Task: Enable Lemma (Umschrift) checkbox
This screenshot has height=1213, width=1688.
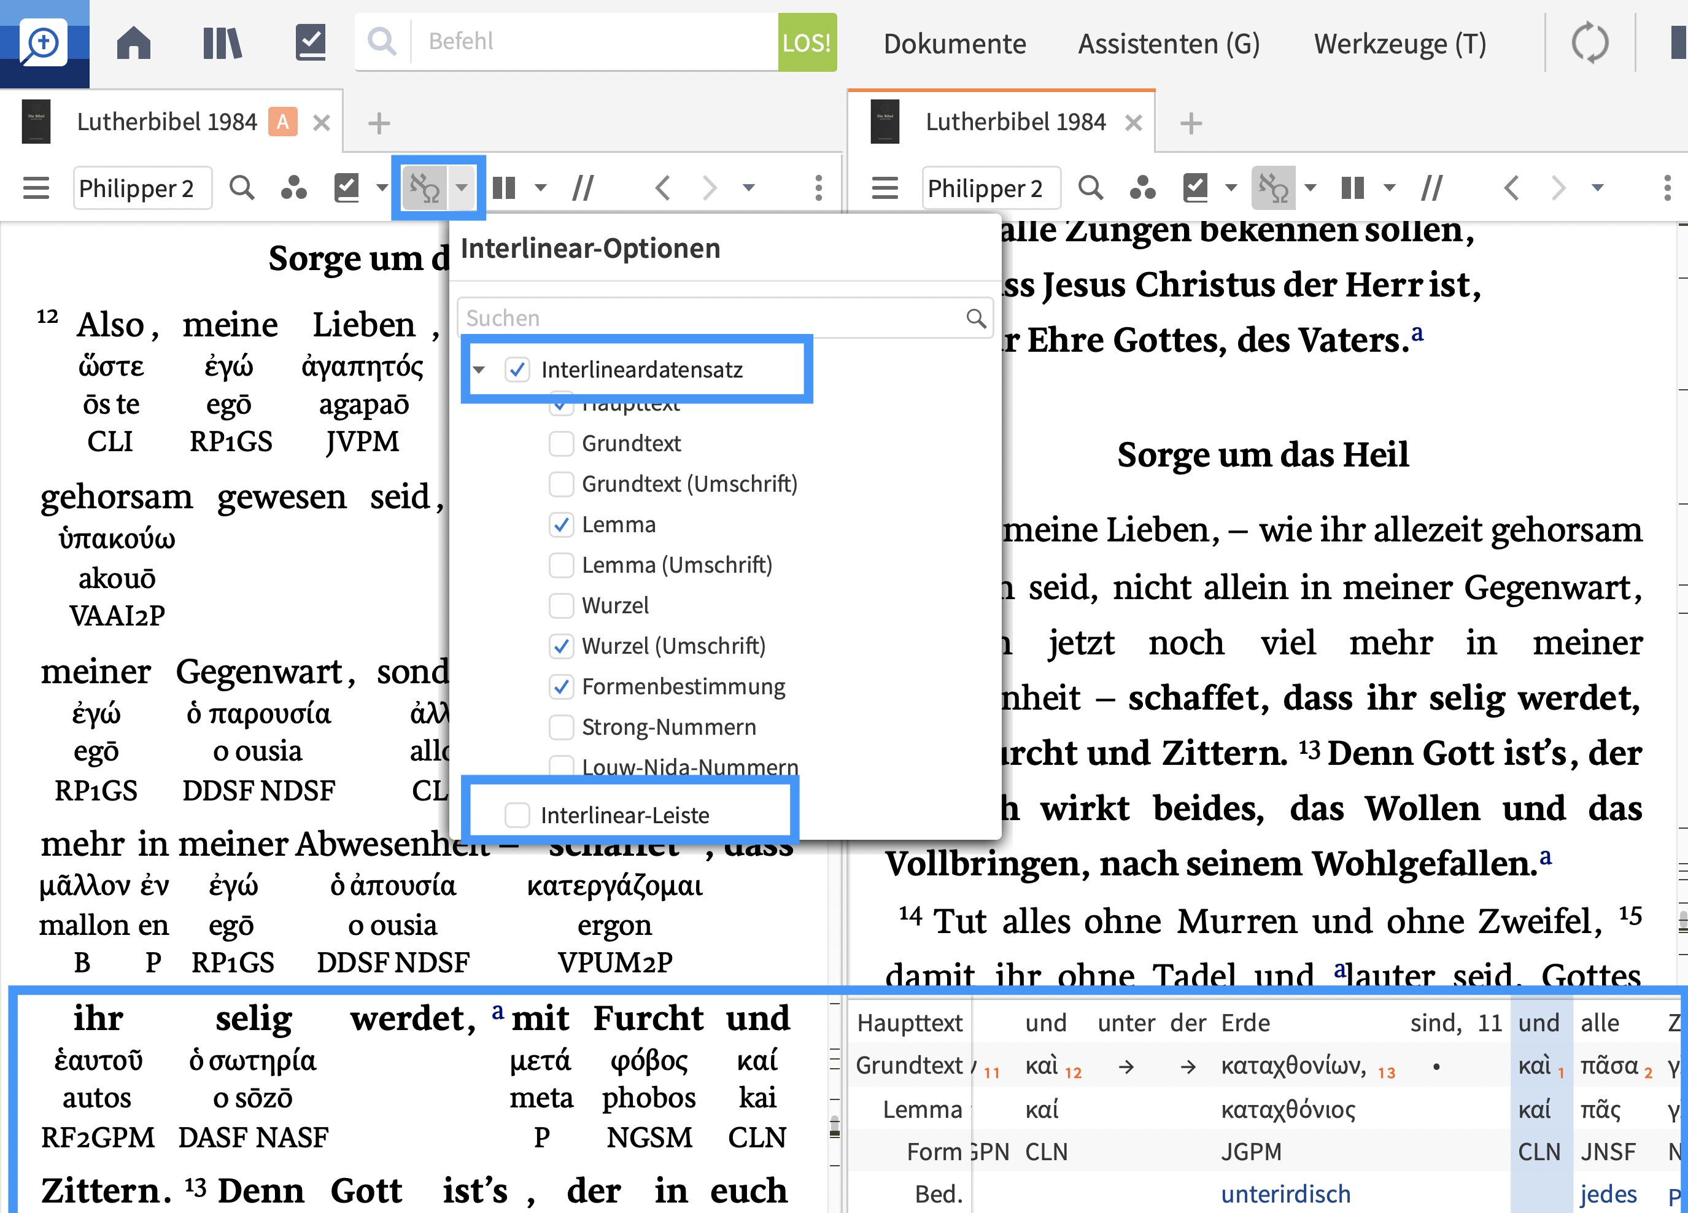Action: pos(561,565)
